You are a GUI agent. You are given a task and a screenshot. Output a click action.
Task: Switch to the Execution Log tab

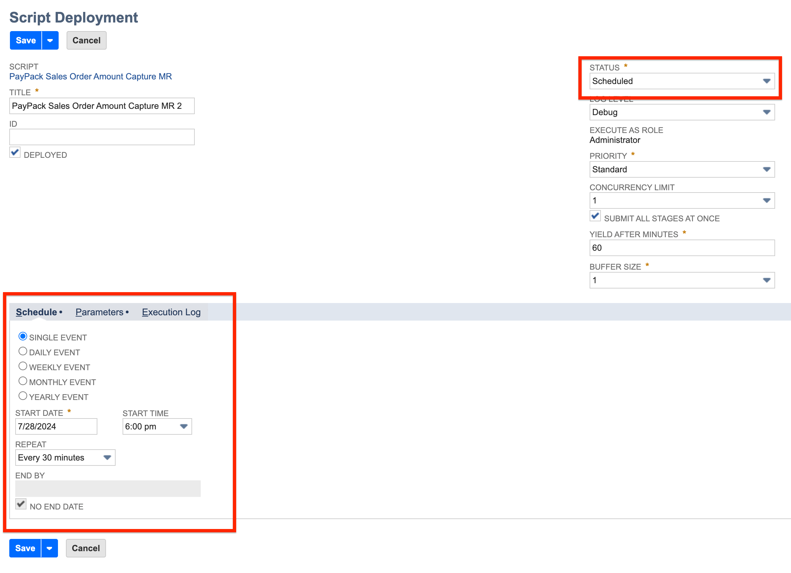[x=171, y=312]
